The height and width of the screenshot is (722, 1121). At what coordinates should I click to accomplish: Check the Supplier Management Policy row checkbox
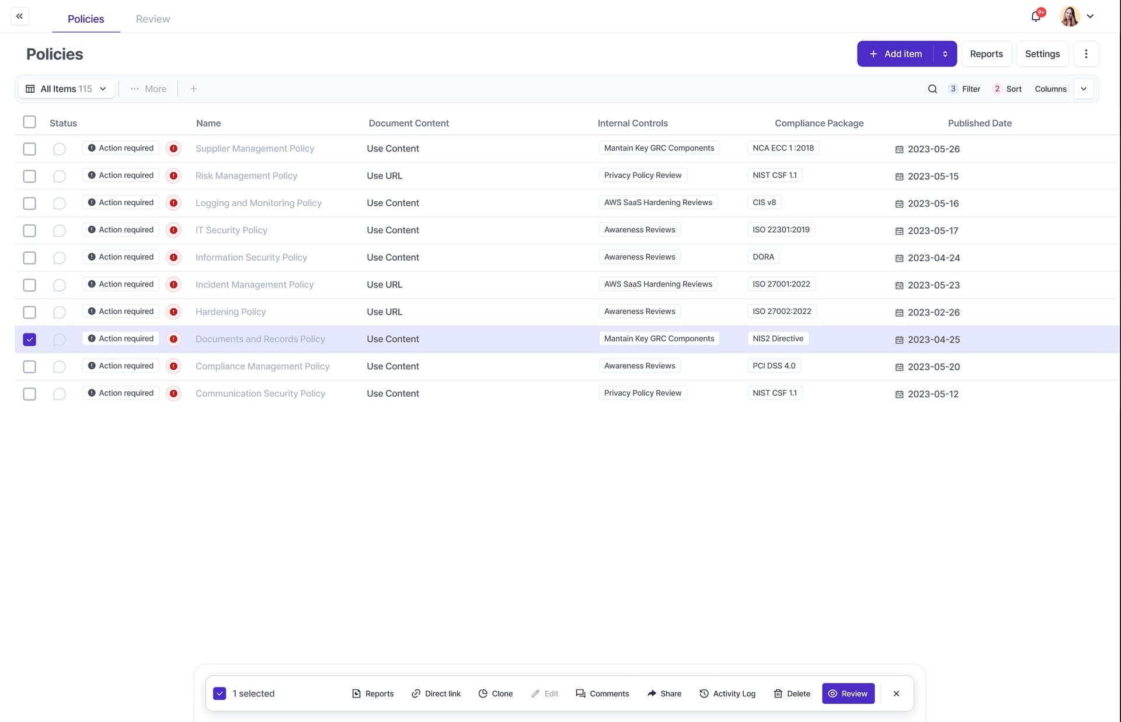pos(29,149)
